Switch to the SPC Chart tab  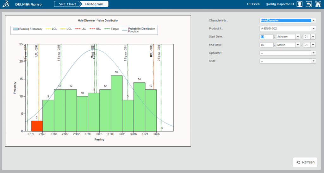click(66, 4)
